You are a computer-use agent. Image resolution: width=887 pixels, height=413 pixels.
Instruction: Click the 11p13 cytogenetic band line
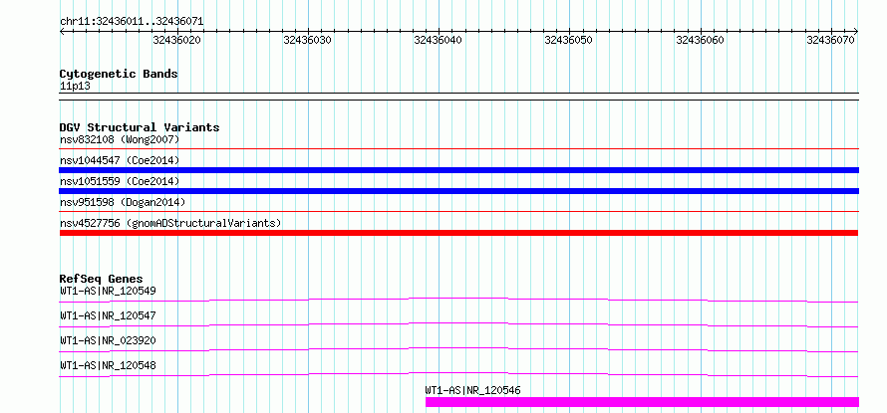point(458,97)
